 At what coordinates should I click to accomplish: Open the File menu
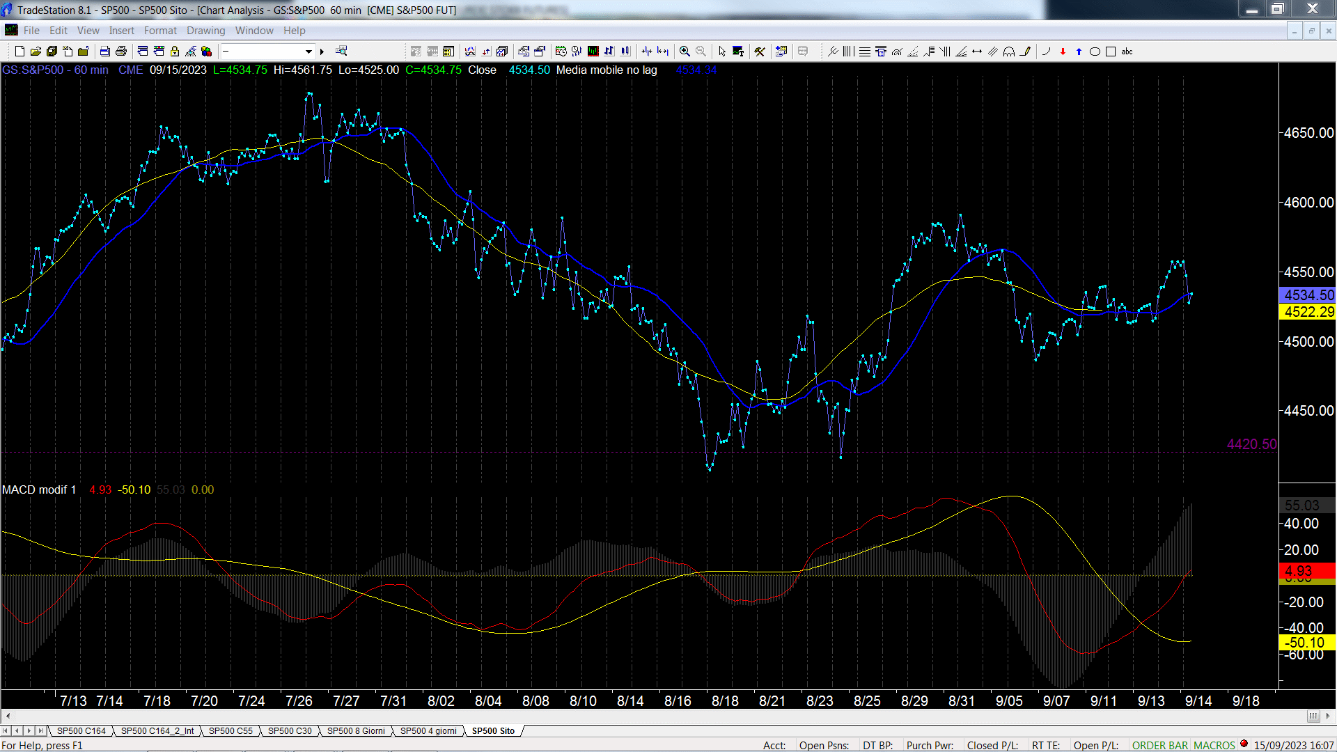coord(31,31)
